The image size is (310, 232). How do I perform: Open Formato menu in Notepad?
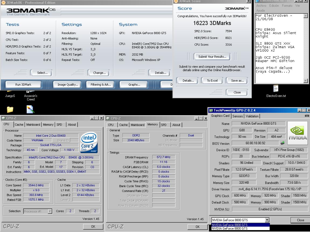[287, 6]
